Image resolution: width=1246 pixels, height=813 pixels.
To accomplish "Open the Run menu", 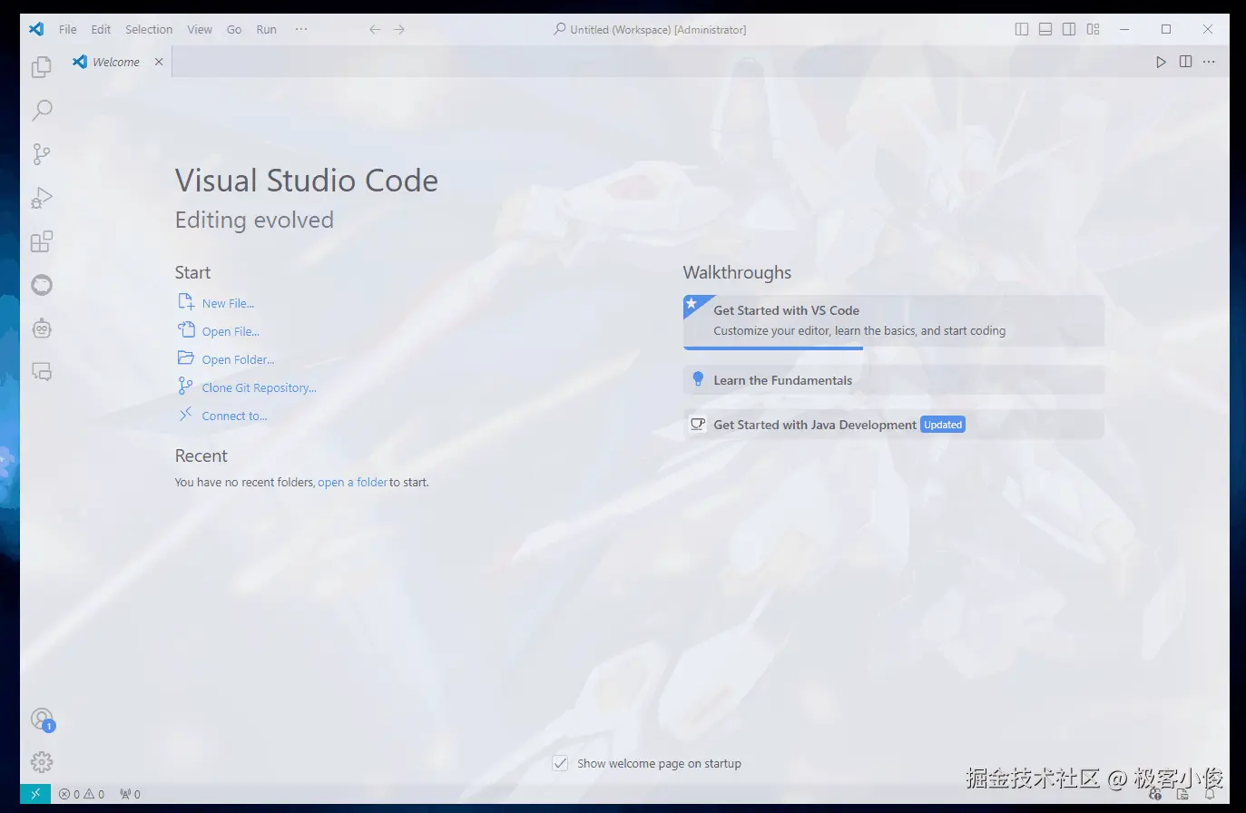I will (x=266, y=29).
